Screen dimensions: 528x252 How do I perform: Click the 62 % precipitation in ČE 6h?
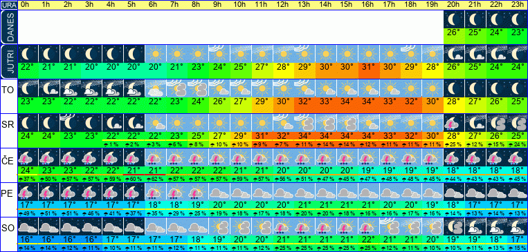tap(156, 179)
